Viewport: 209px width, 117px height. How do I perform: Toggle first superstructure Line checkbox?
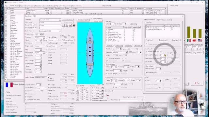84,88
